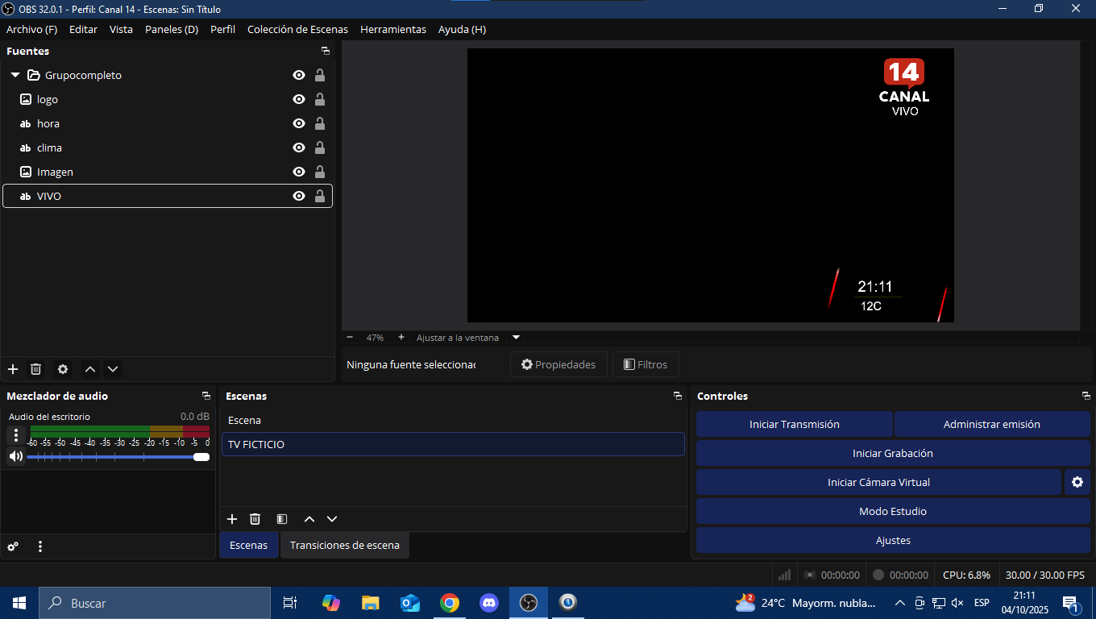This screenshot has width=1096, height=619.
Task: Mute the desktop audio speaker icon
Action: 15,456
